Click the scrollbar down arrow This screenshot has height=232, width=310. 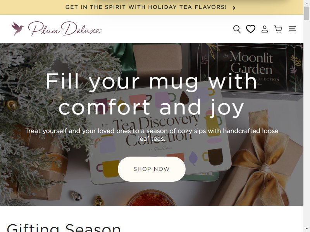click(307, 229)
